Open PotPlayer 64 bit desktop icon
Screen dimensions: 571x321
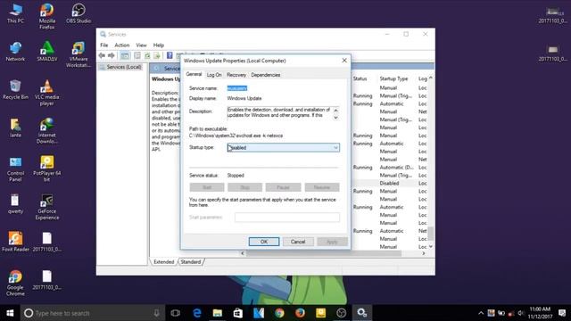pos(47,169)
